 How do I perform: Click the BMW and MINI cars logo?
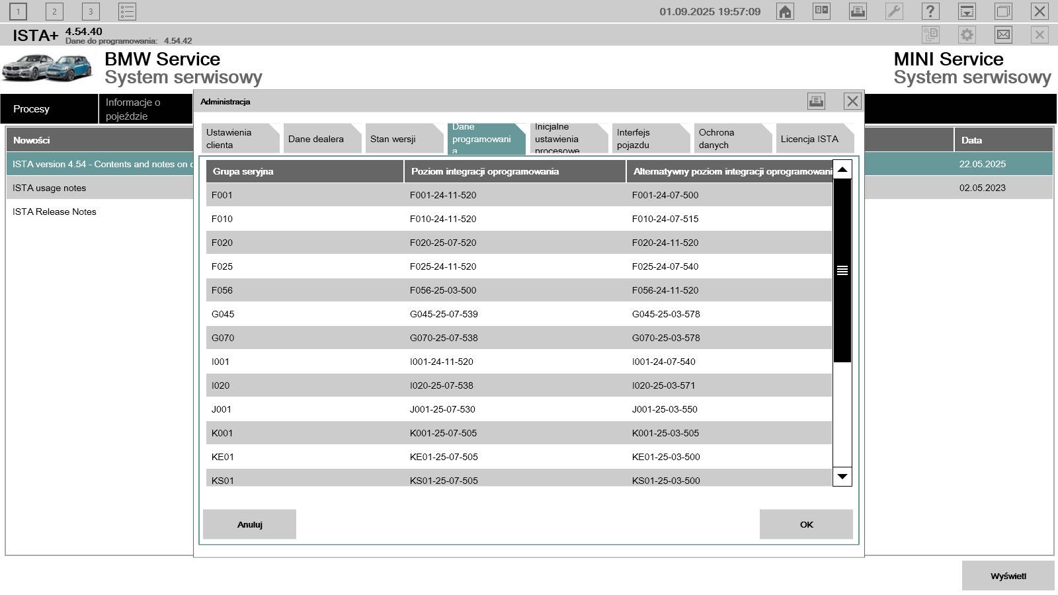coord(47,67)
